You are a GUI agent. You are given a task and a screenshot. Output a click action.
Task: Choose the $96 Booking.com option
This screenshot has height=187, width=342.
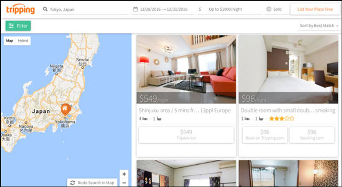coord(312,134)
